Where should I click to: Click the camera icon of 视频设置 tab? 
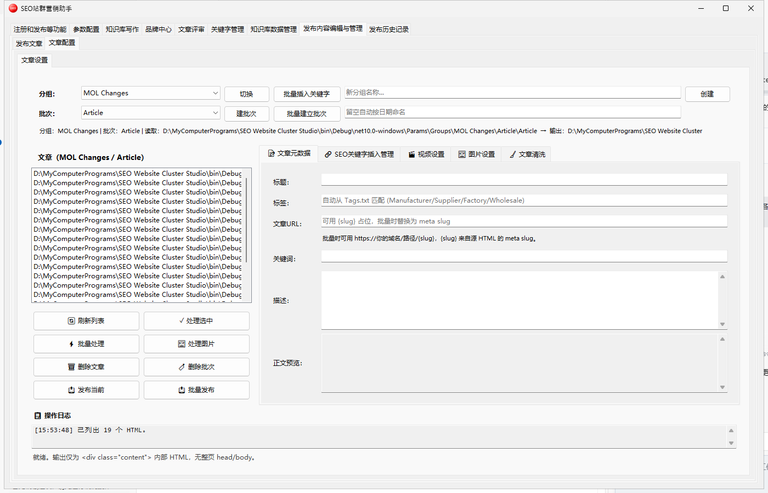[411, 154]
